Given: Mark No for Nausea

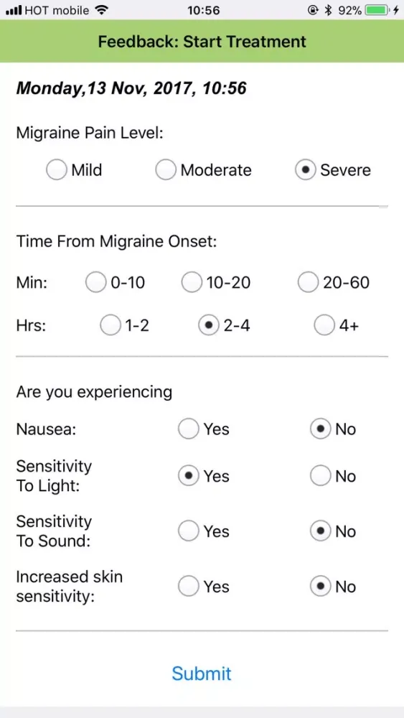Looking at the screenshot, I should point(320,429).
